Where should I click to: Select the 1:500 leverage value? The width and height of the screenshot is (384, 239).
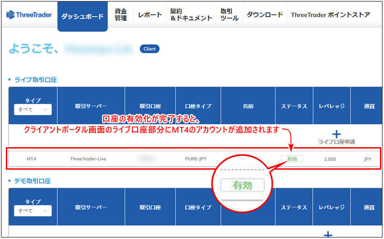pyautogui.click(x=330, y=159)
